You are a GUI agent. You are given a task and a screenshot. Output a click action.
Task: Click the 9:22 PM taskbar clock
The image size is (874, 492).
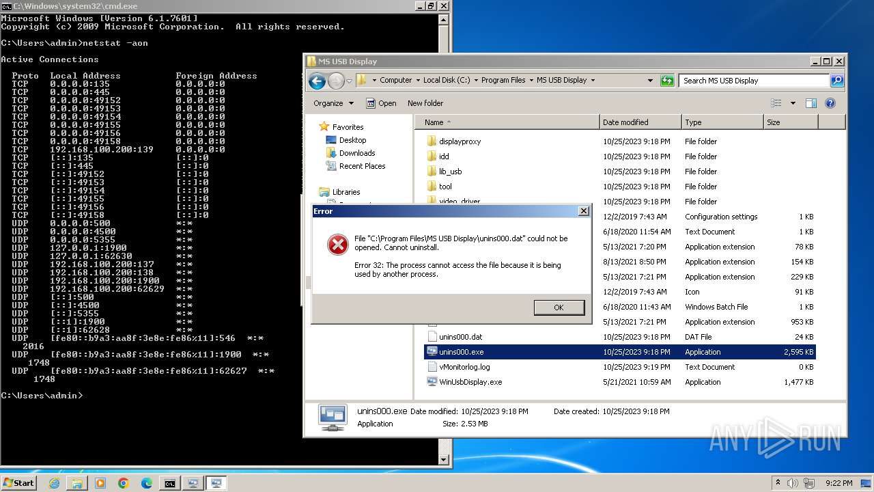pos(838,483)
